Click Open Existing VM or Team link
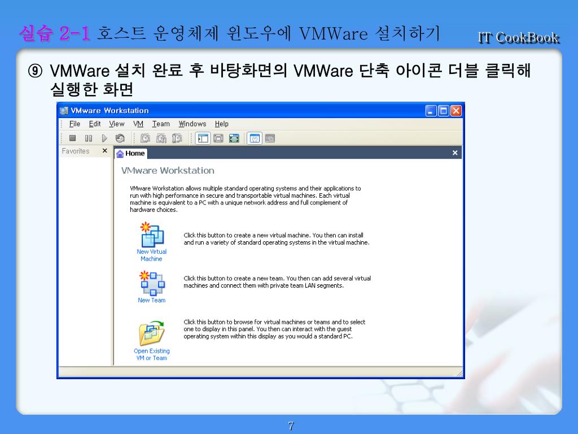 151,354
